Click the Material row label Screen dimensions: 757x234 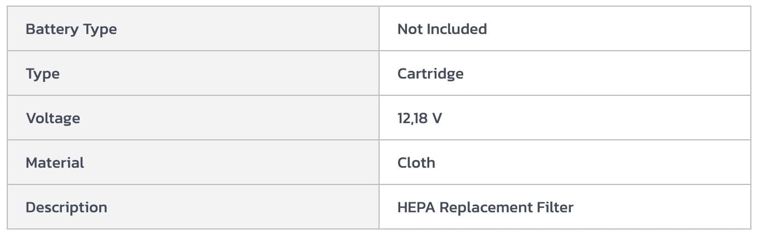55,163
